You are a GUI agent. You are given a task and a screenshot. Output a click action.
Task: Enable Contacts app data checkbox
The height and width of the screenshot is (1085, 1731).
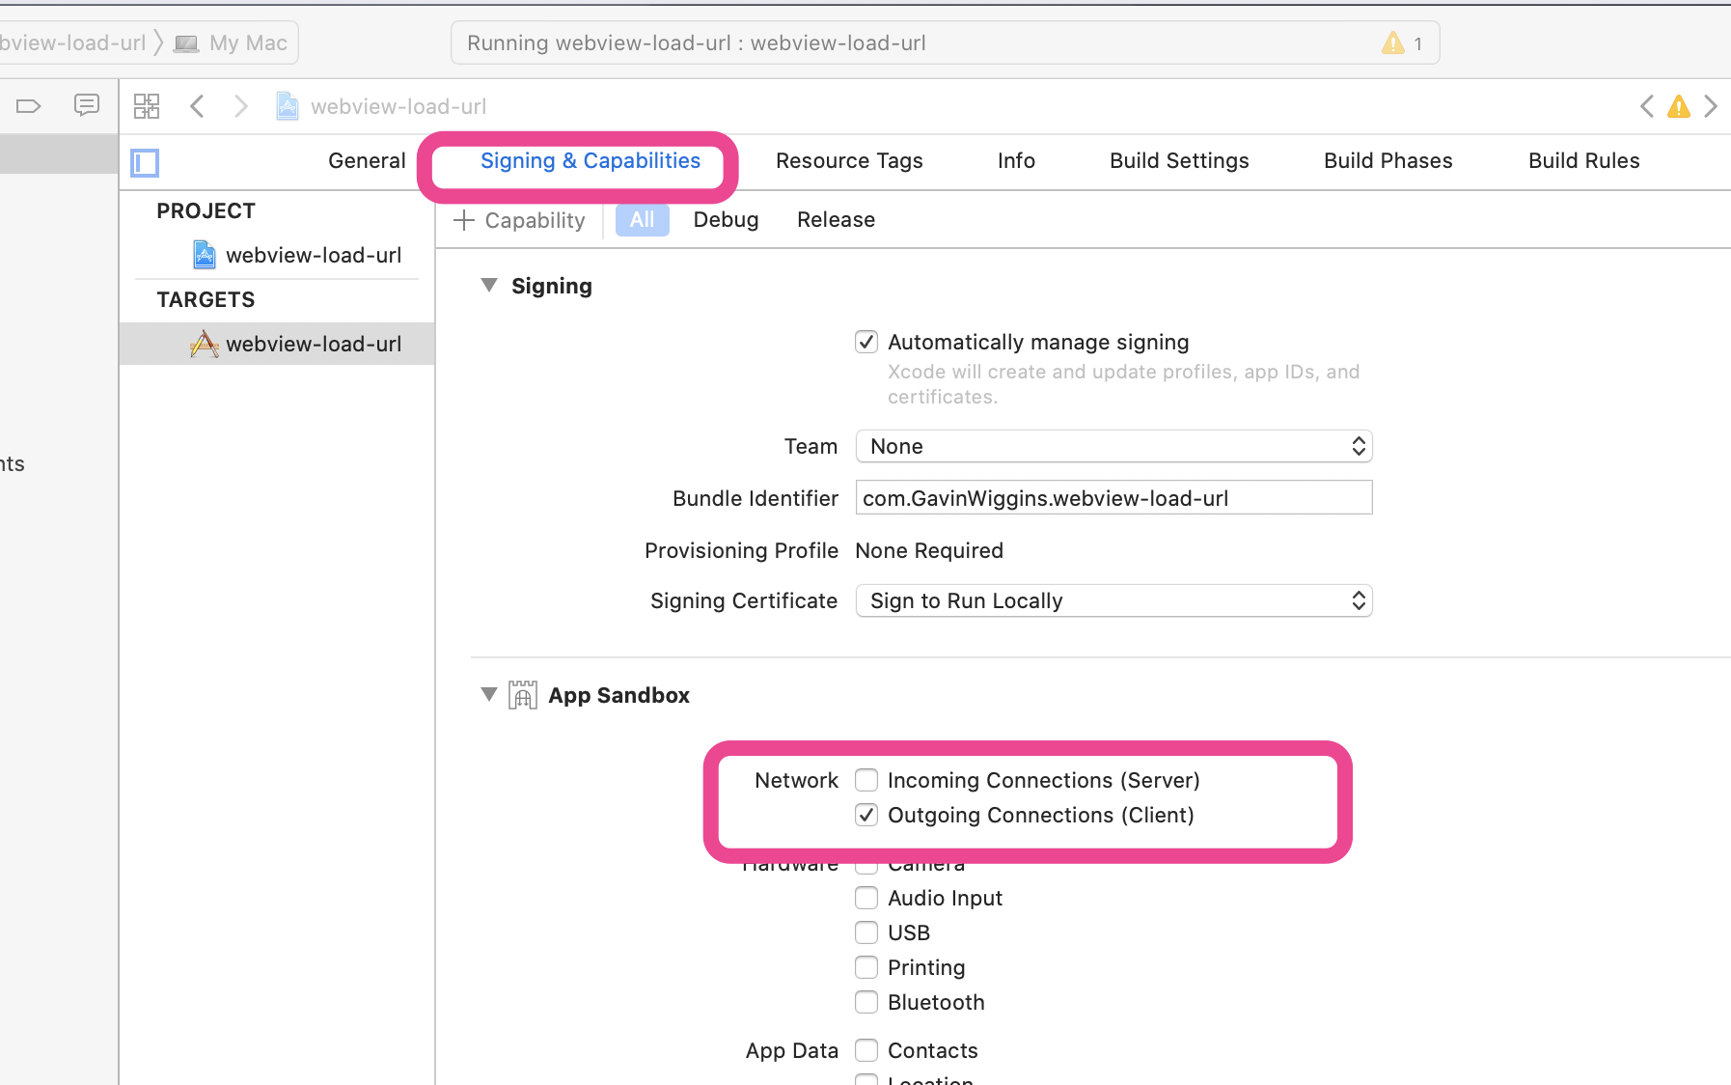tap(866, 1050)
